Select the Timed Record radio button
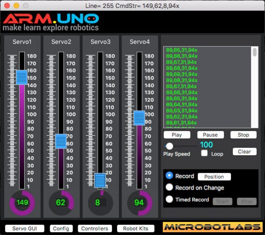Screen dimensions: 265x235 point(169,199)
